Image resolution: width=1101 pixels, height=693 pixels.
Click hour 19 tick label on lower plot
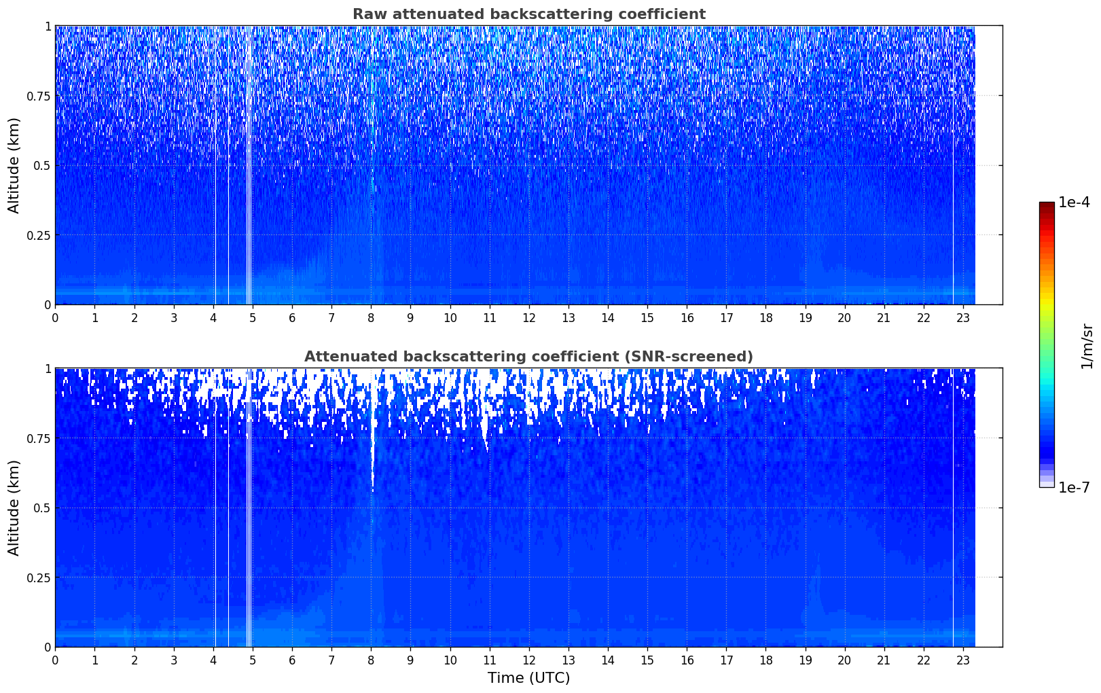click(806, 660)
